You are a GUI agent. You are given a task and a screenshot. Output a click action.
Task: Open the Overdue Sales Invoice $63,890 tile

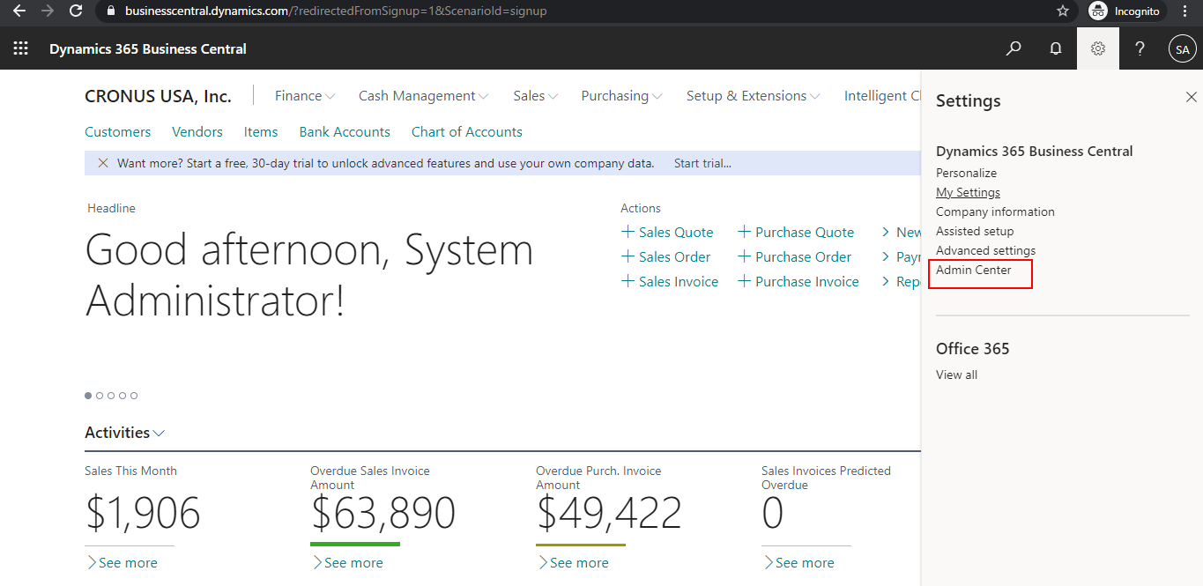tap(382, 513)
